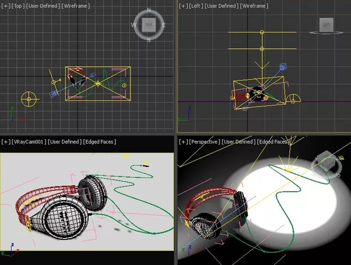Click the E compass point on ViewCube
The height and width of the screenshot is (265, 351).
pyautogui.click(x=164, y=25)
